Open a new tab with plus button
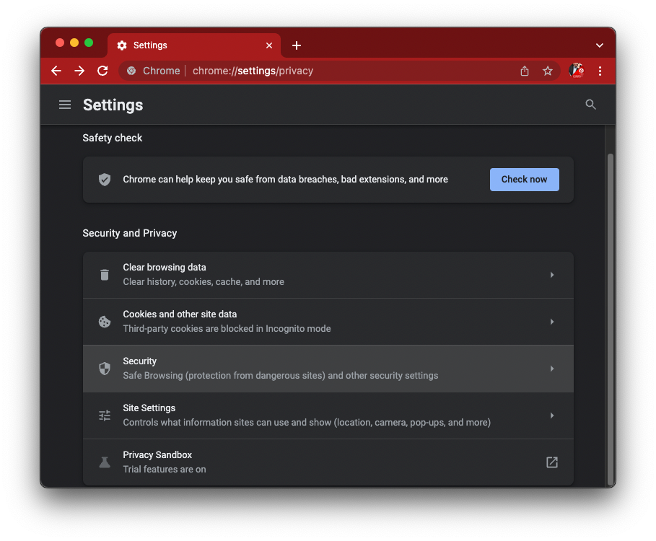Image resolution: width=656 pixels, height=541 pixels. [x=297, y=45]
